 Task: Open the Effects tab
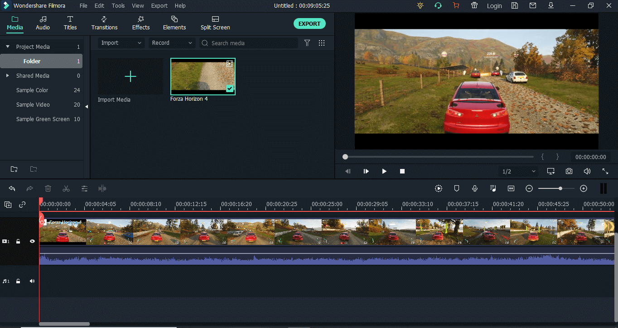(141, 23)
